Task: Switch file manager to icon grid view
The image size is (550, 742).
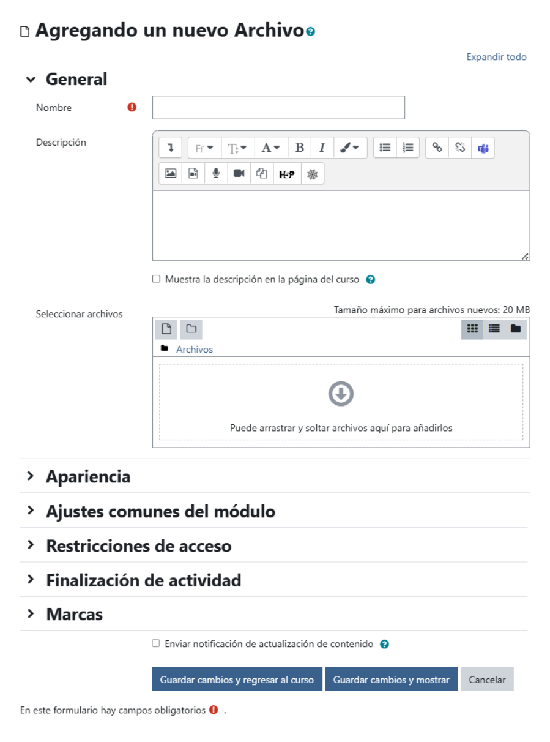Action: point(472,329)
